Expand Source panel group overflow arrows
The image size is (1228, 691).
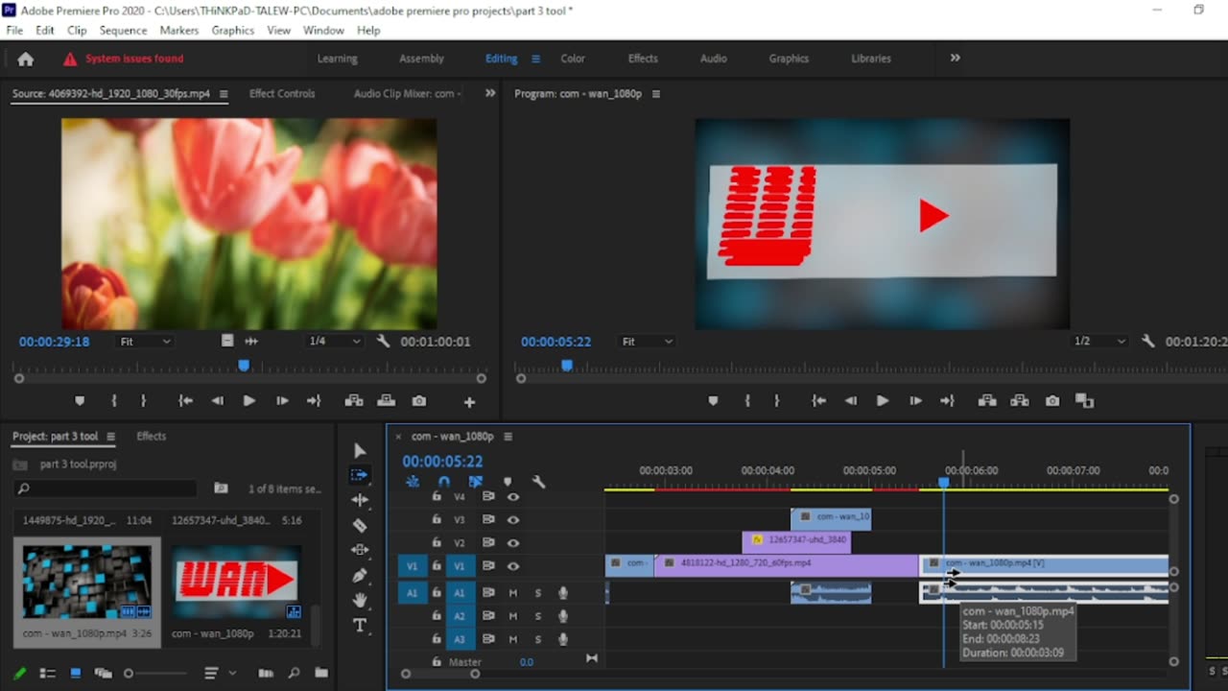pyautogui.click(x=490, y=93)
